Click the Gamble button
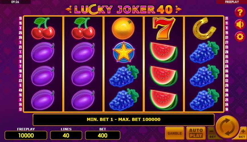Image resolution: width=247 pixels, height=142 pixels. [x=174, y=133]
